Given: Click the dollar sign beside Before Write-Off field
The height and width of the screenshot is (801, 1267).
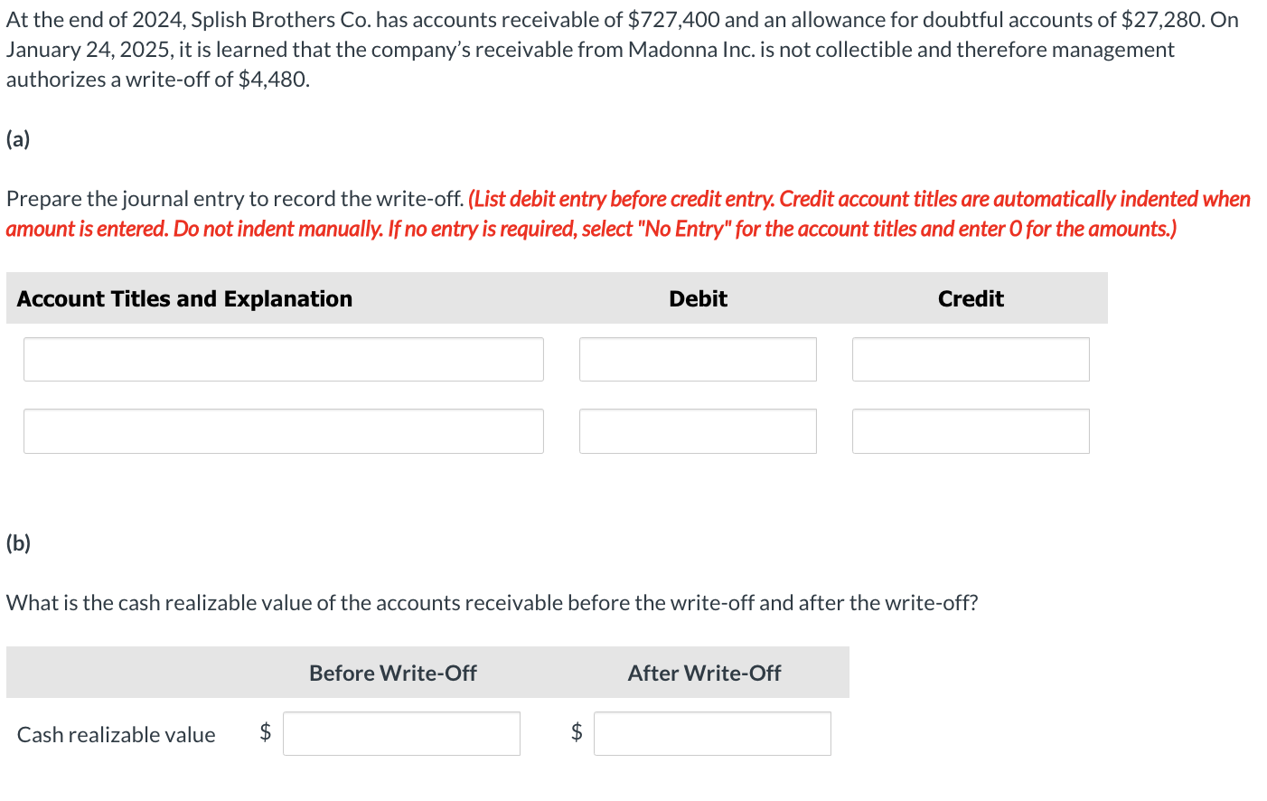Looking at the screenshot, I should (265, 733).
